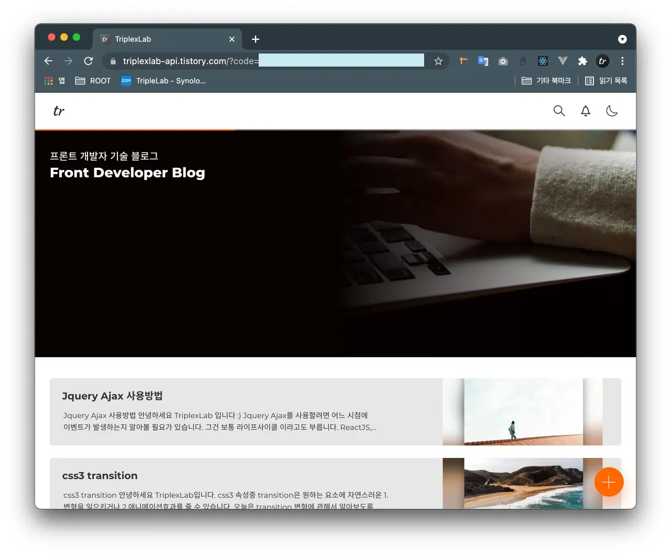
Task: Click the camera screenshot extension icon
Action: [x=503, y=61]
